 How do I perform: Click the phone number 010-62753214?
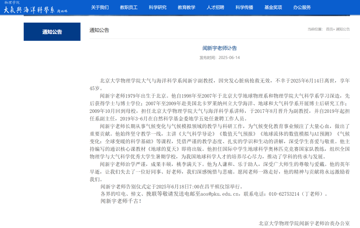pos(284,194)
